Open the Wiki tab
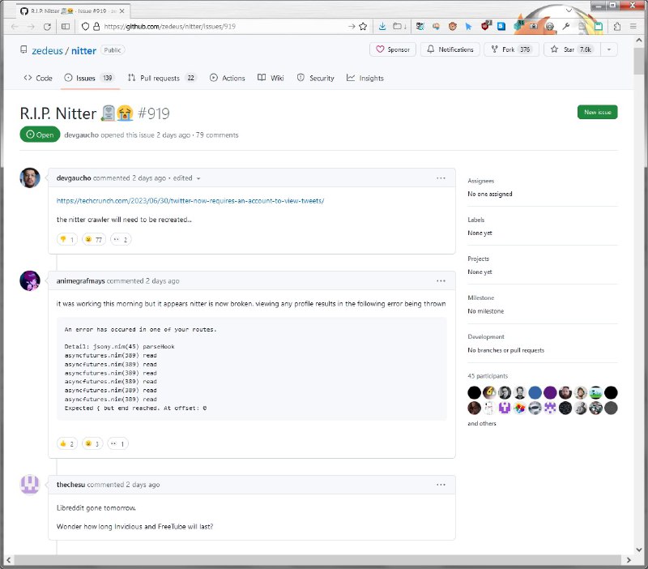648x569 pixels. click(271, 78)
